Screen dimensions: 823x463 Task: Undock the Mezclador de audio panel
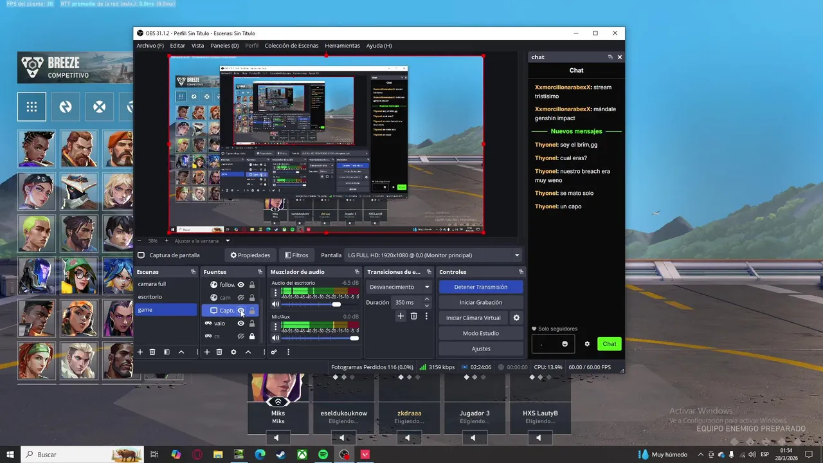[x=357, y=272]
